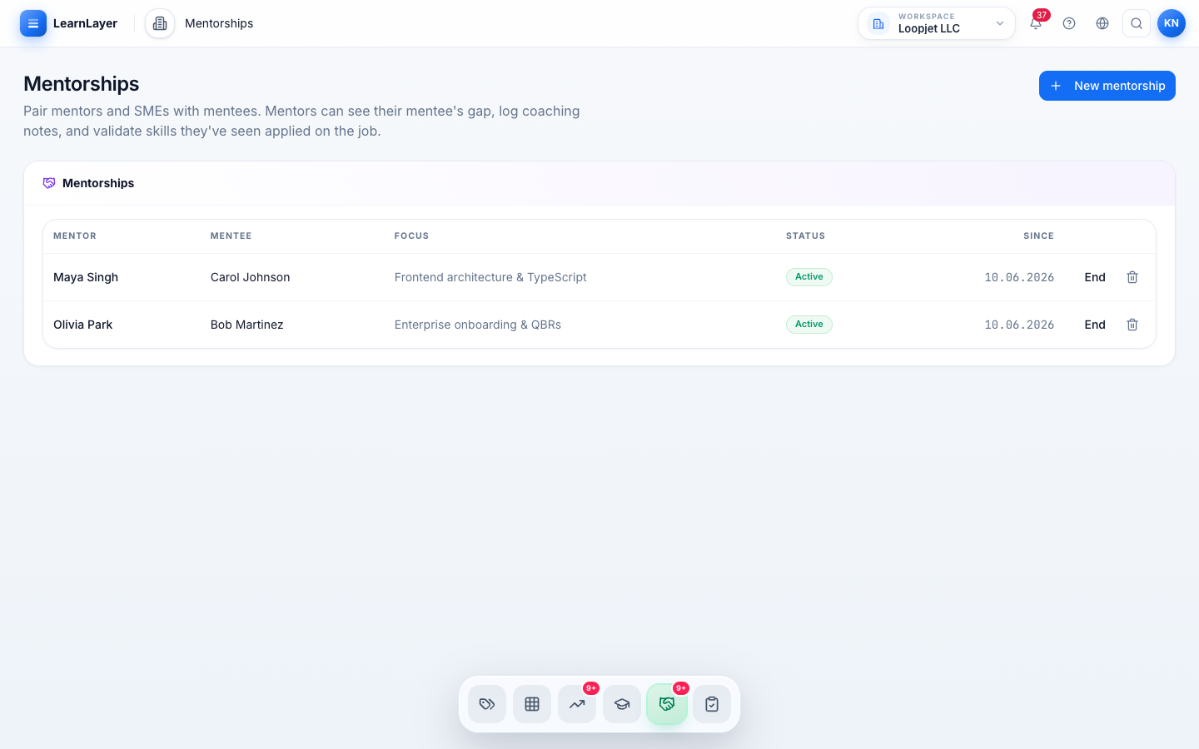Click the Mentorships breadcrumb label
The width and height of the screenshot is (1199, 749).
pyautogui.click(x=219, y=23)
